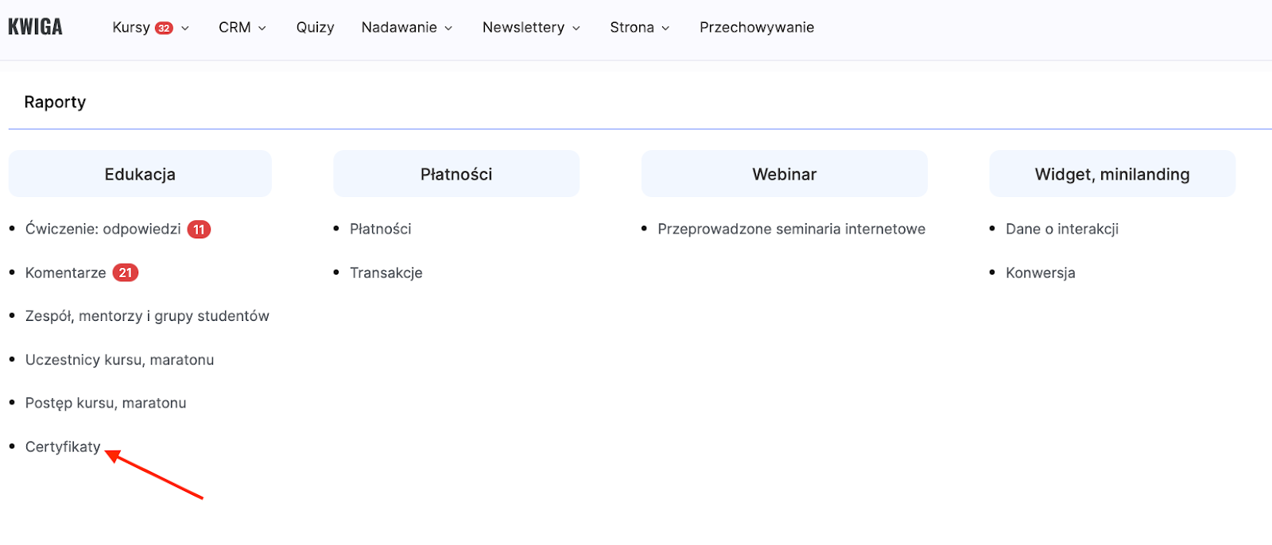The image size is (1272, 545).
Task: Click the red 32 badge beside Kursy
Action: click(164, 28)
